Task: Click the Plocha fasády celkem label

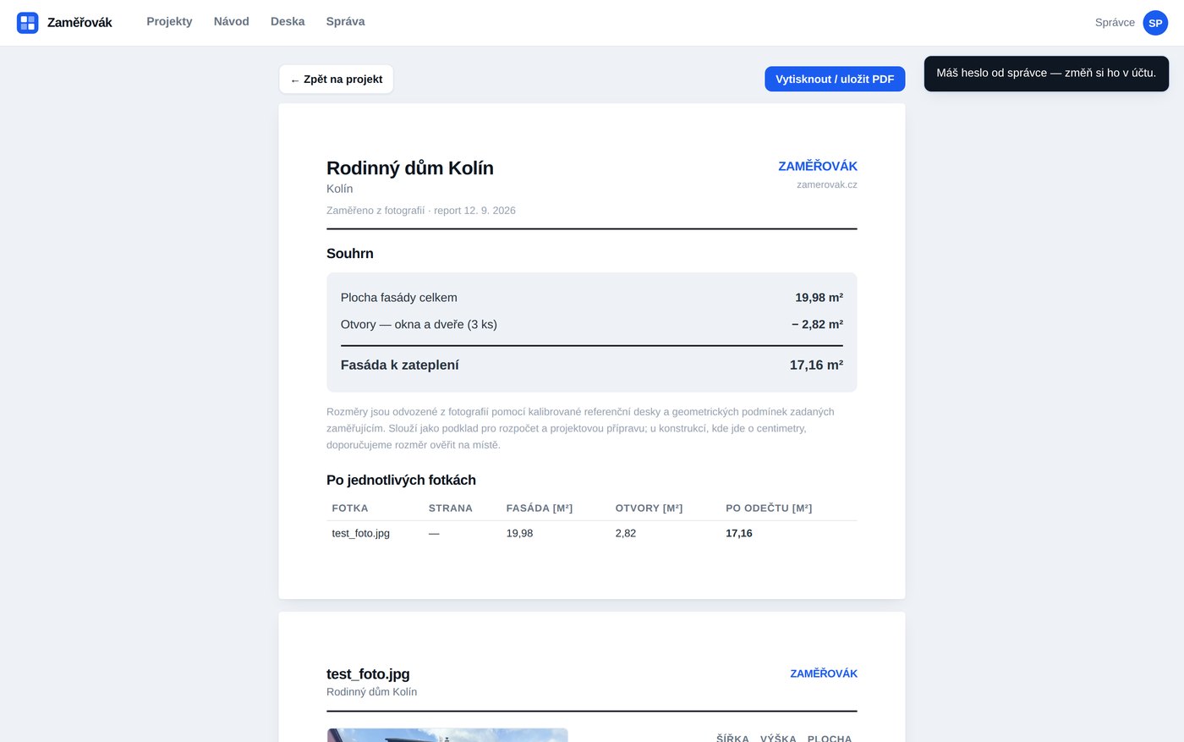Action: 399,298
